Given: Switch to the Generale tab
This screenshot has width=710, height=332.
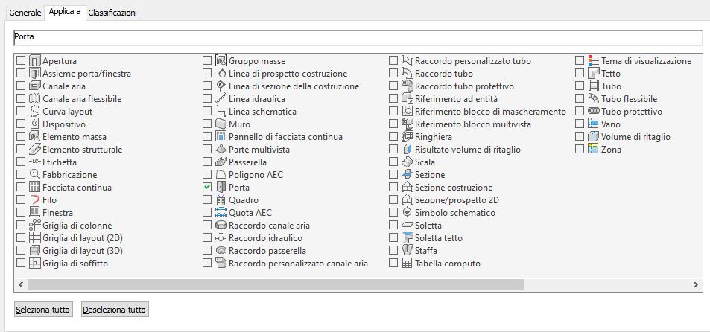Looking at the screenshot, I should [25, 13].
